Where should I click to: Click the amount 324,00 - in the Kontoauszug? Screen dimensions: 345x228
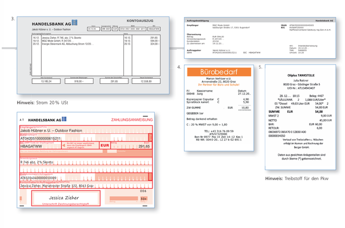click(x=155, y=44)
